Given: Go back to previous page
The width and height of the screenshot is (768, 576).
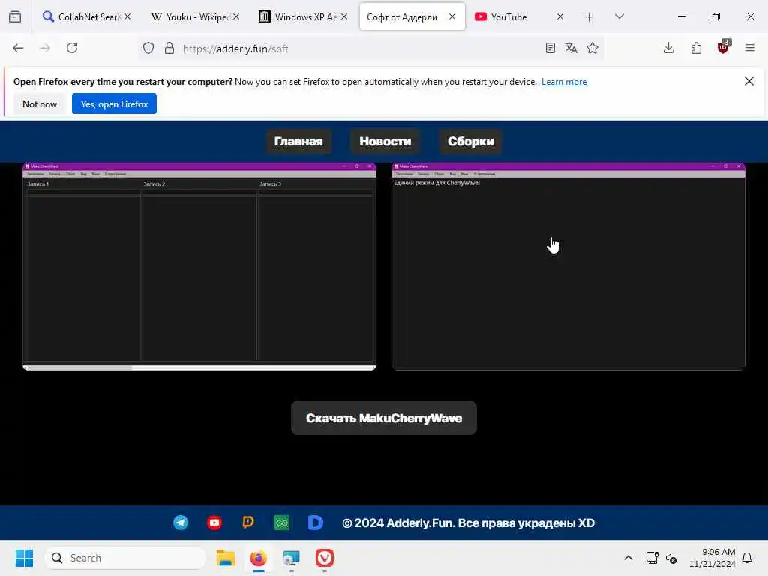Looking at the screenshot, I should [x=18, y=48].
